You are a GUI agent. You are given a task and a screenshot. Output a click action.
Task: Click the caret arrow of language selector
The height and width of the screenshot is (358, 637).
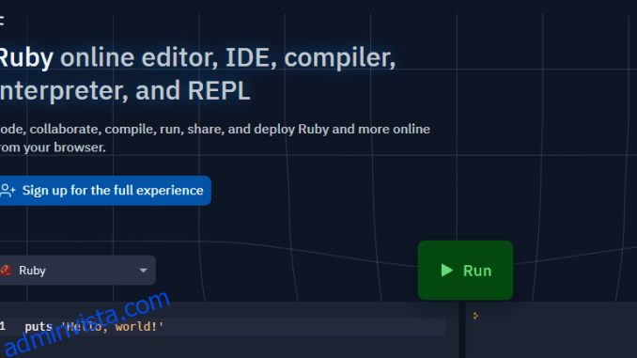(143, 271)
